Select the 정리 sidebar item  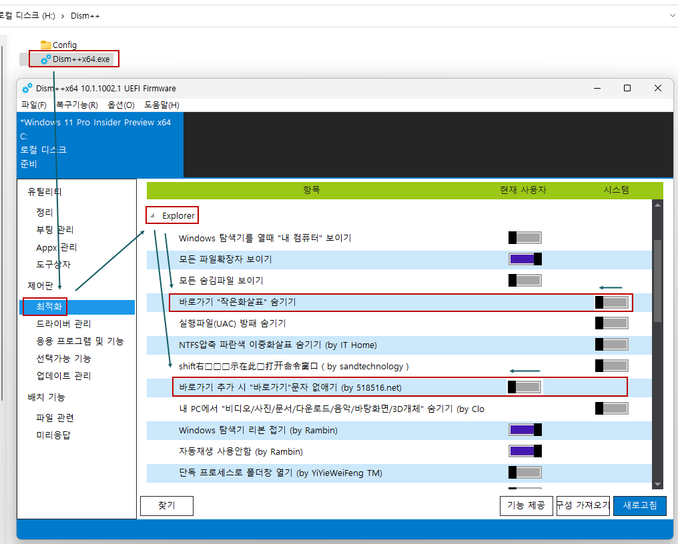pos(45,212)
